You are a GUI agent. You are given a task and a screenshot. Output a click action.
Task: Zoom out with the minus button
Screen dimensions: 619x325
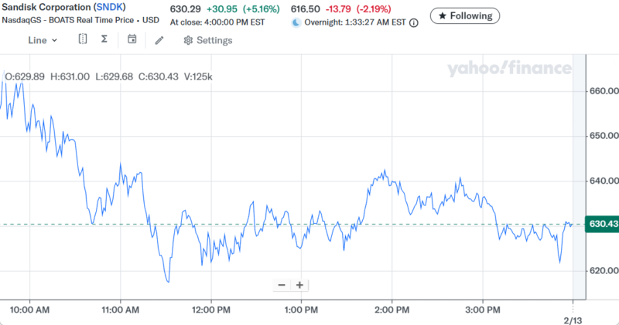(x=282, y=285)
